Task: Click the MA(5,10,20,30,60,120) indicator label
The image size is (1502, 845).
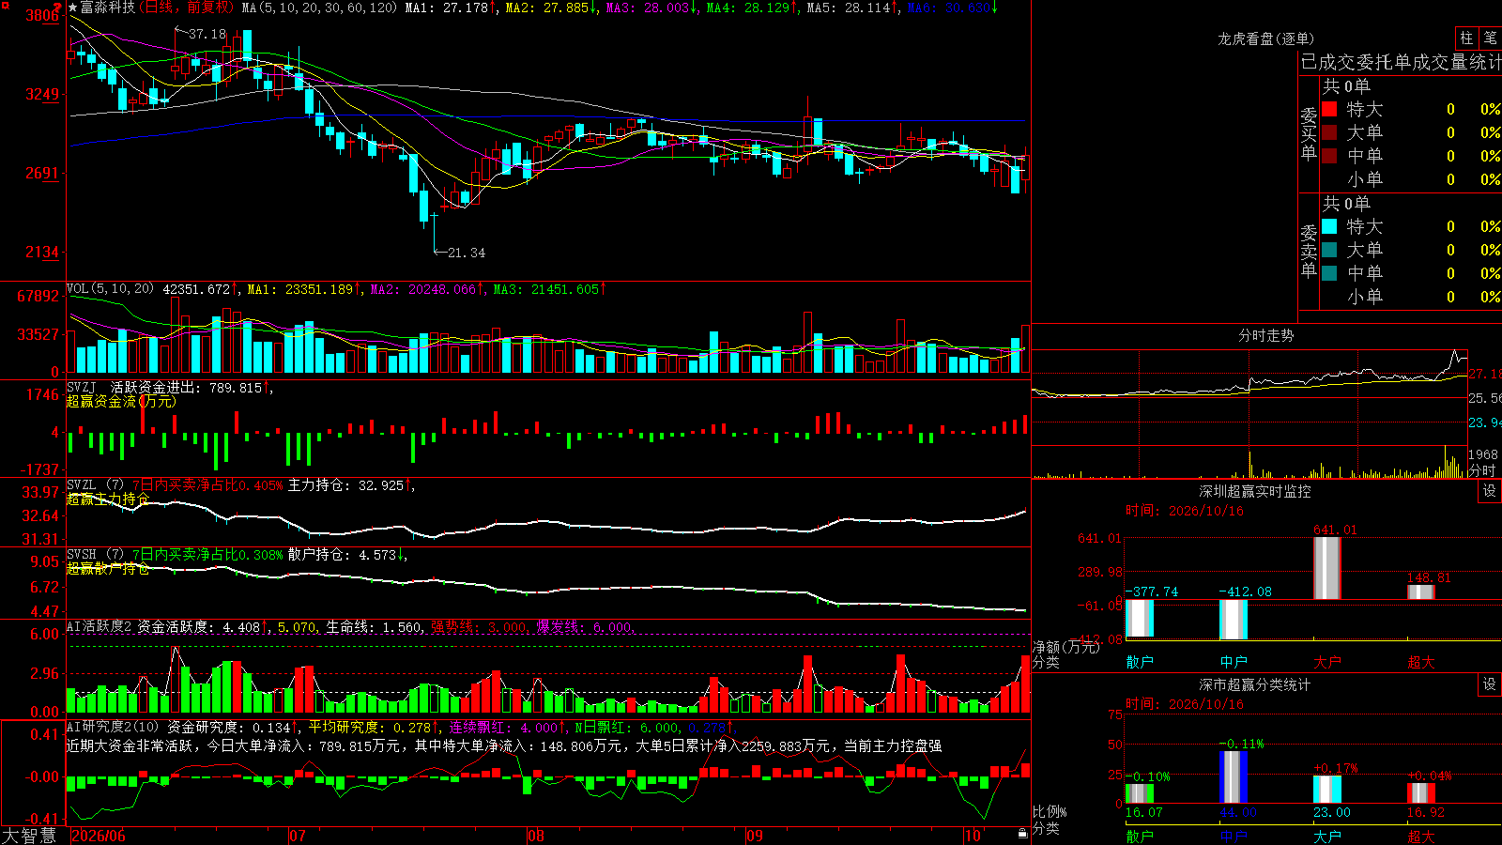Action: (x=319, y=8)
